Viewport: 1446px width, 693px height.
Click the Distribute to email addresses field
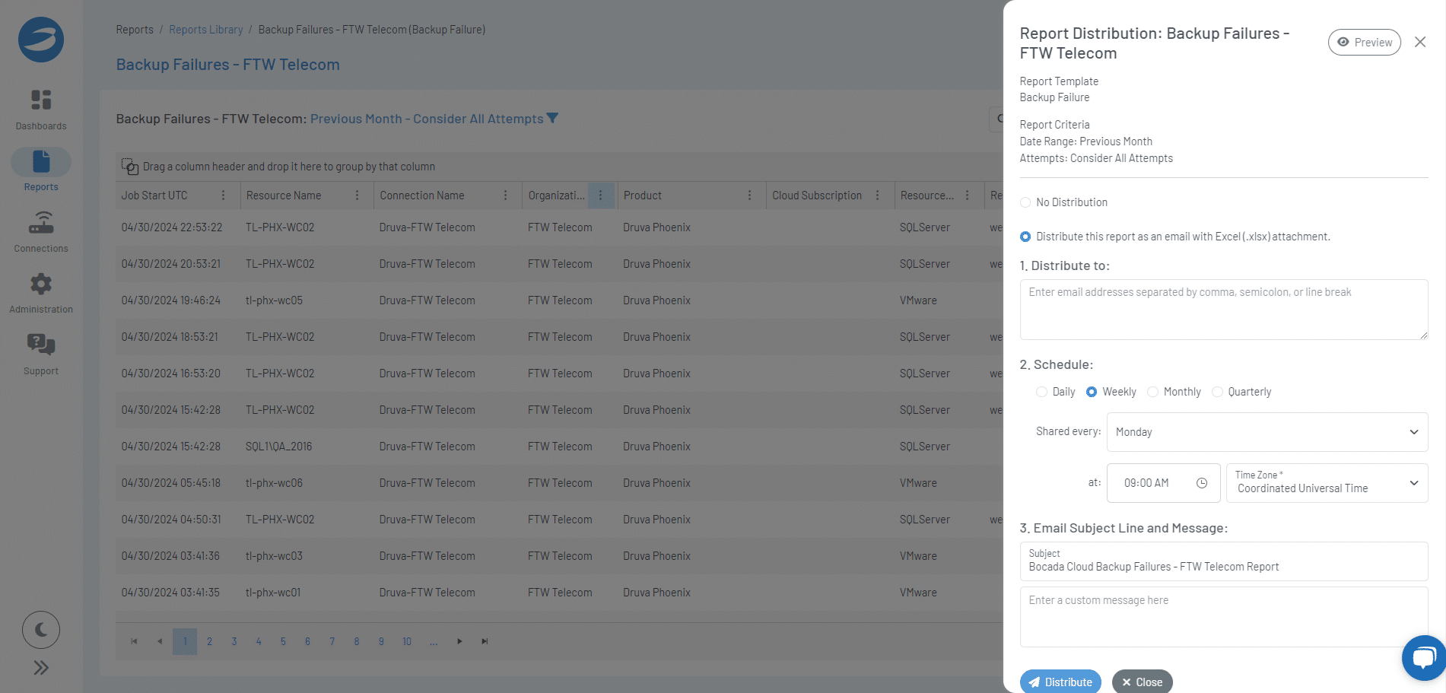[x=1224, y=310]
